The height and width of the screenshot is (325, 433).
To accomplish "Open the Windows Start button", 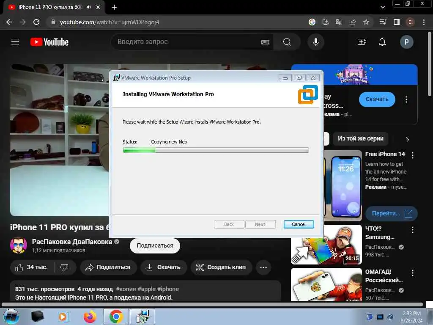I will tap(11, 317).
